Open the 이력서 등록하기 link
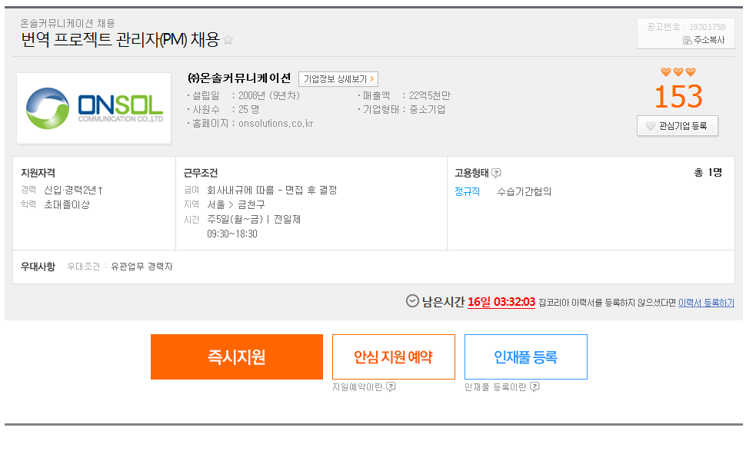Screen dimensions: 746x451 (x=706, y=303)
